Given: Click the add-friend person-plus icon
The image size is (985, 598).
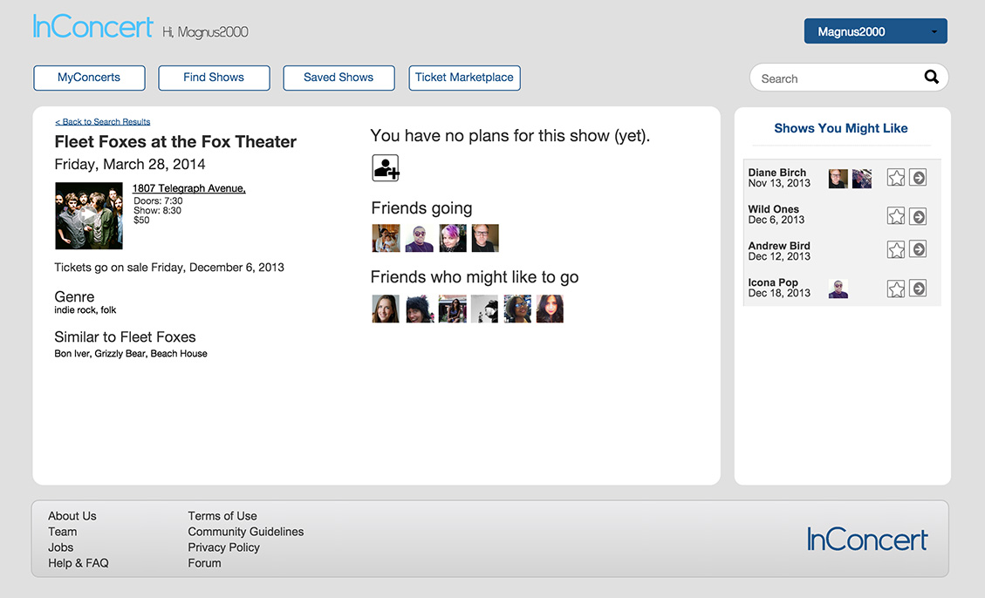Looking at the screenshot, I should tap(385, 167).
